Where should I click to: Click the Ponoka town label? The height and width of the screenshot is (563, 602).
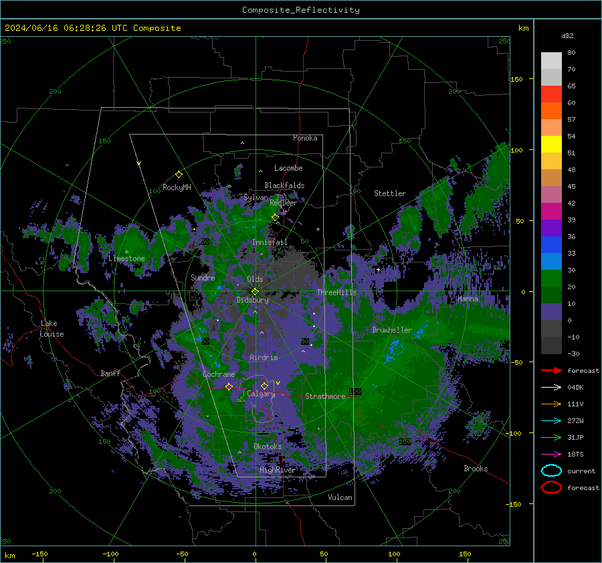click(x=305, y=138)
